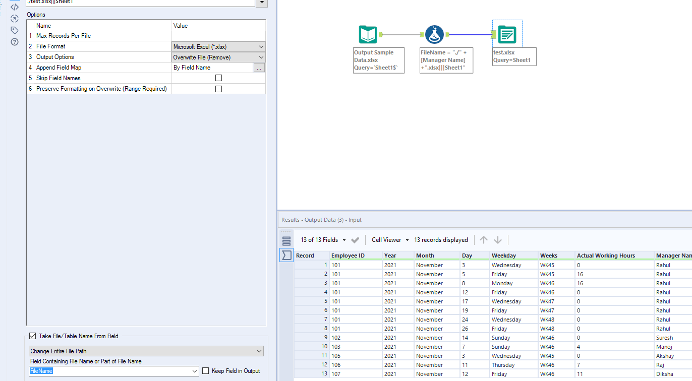Select the Input Data tool on canvas
692x381 pixels.
tap(368, 35)
